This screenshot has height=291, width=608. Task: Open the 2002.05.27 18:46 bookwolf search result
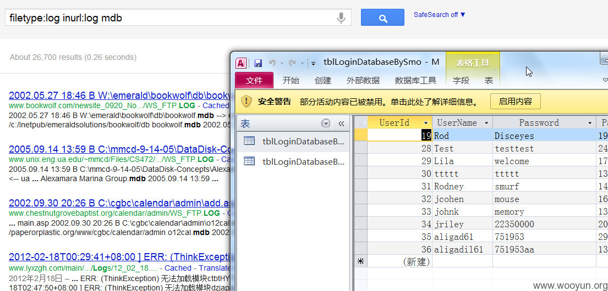tap(119, 95)
